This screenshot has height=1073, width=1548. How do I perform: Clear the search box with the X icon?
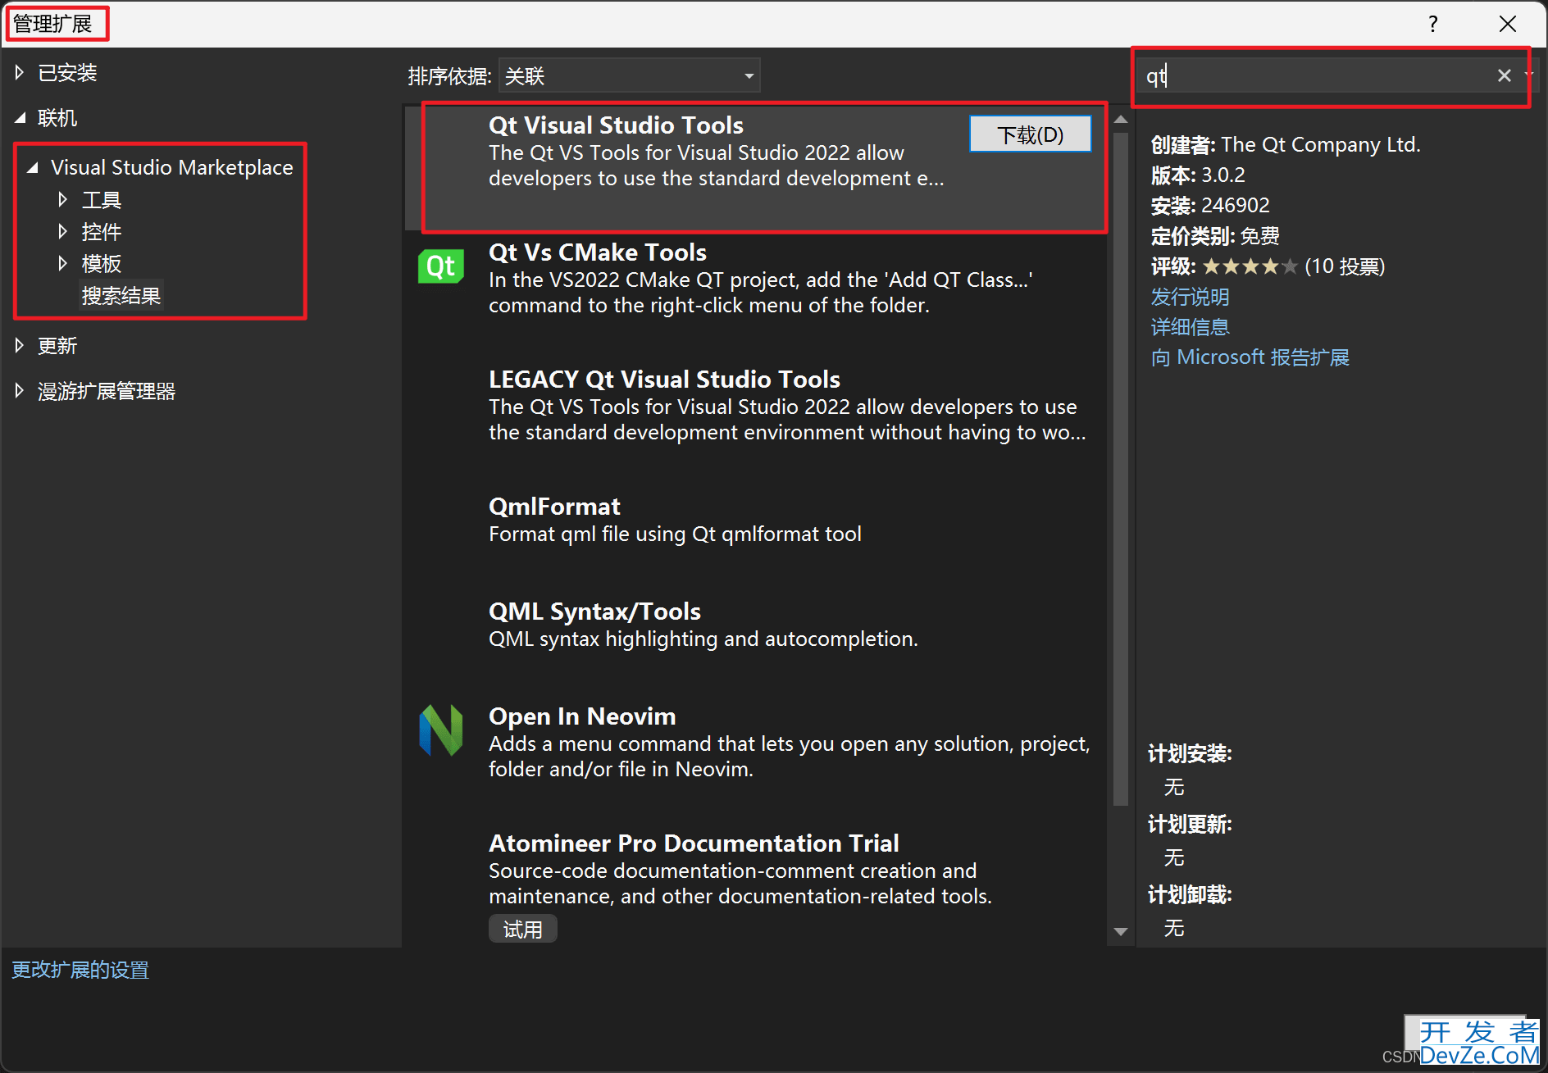1504,75
